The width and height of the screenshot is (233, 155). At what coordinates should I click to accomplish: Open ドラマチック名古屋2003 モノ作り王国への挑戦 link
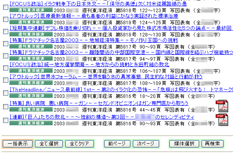pos(94,40)
